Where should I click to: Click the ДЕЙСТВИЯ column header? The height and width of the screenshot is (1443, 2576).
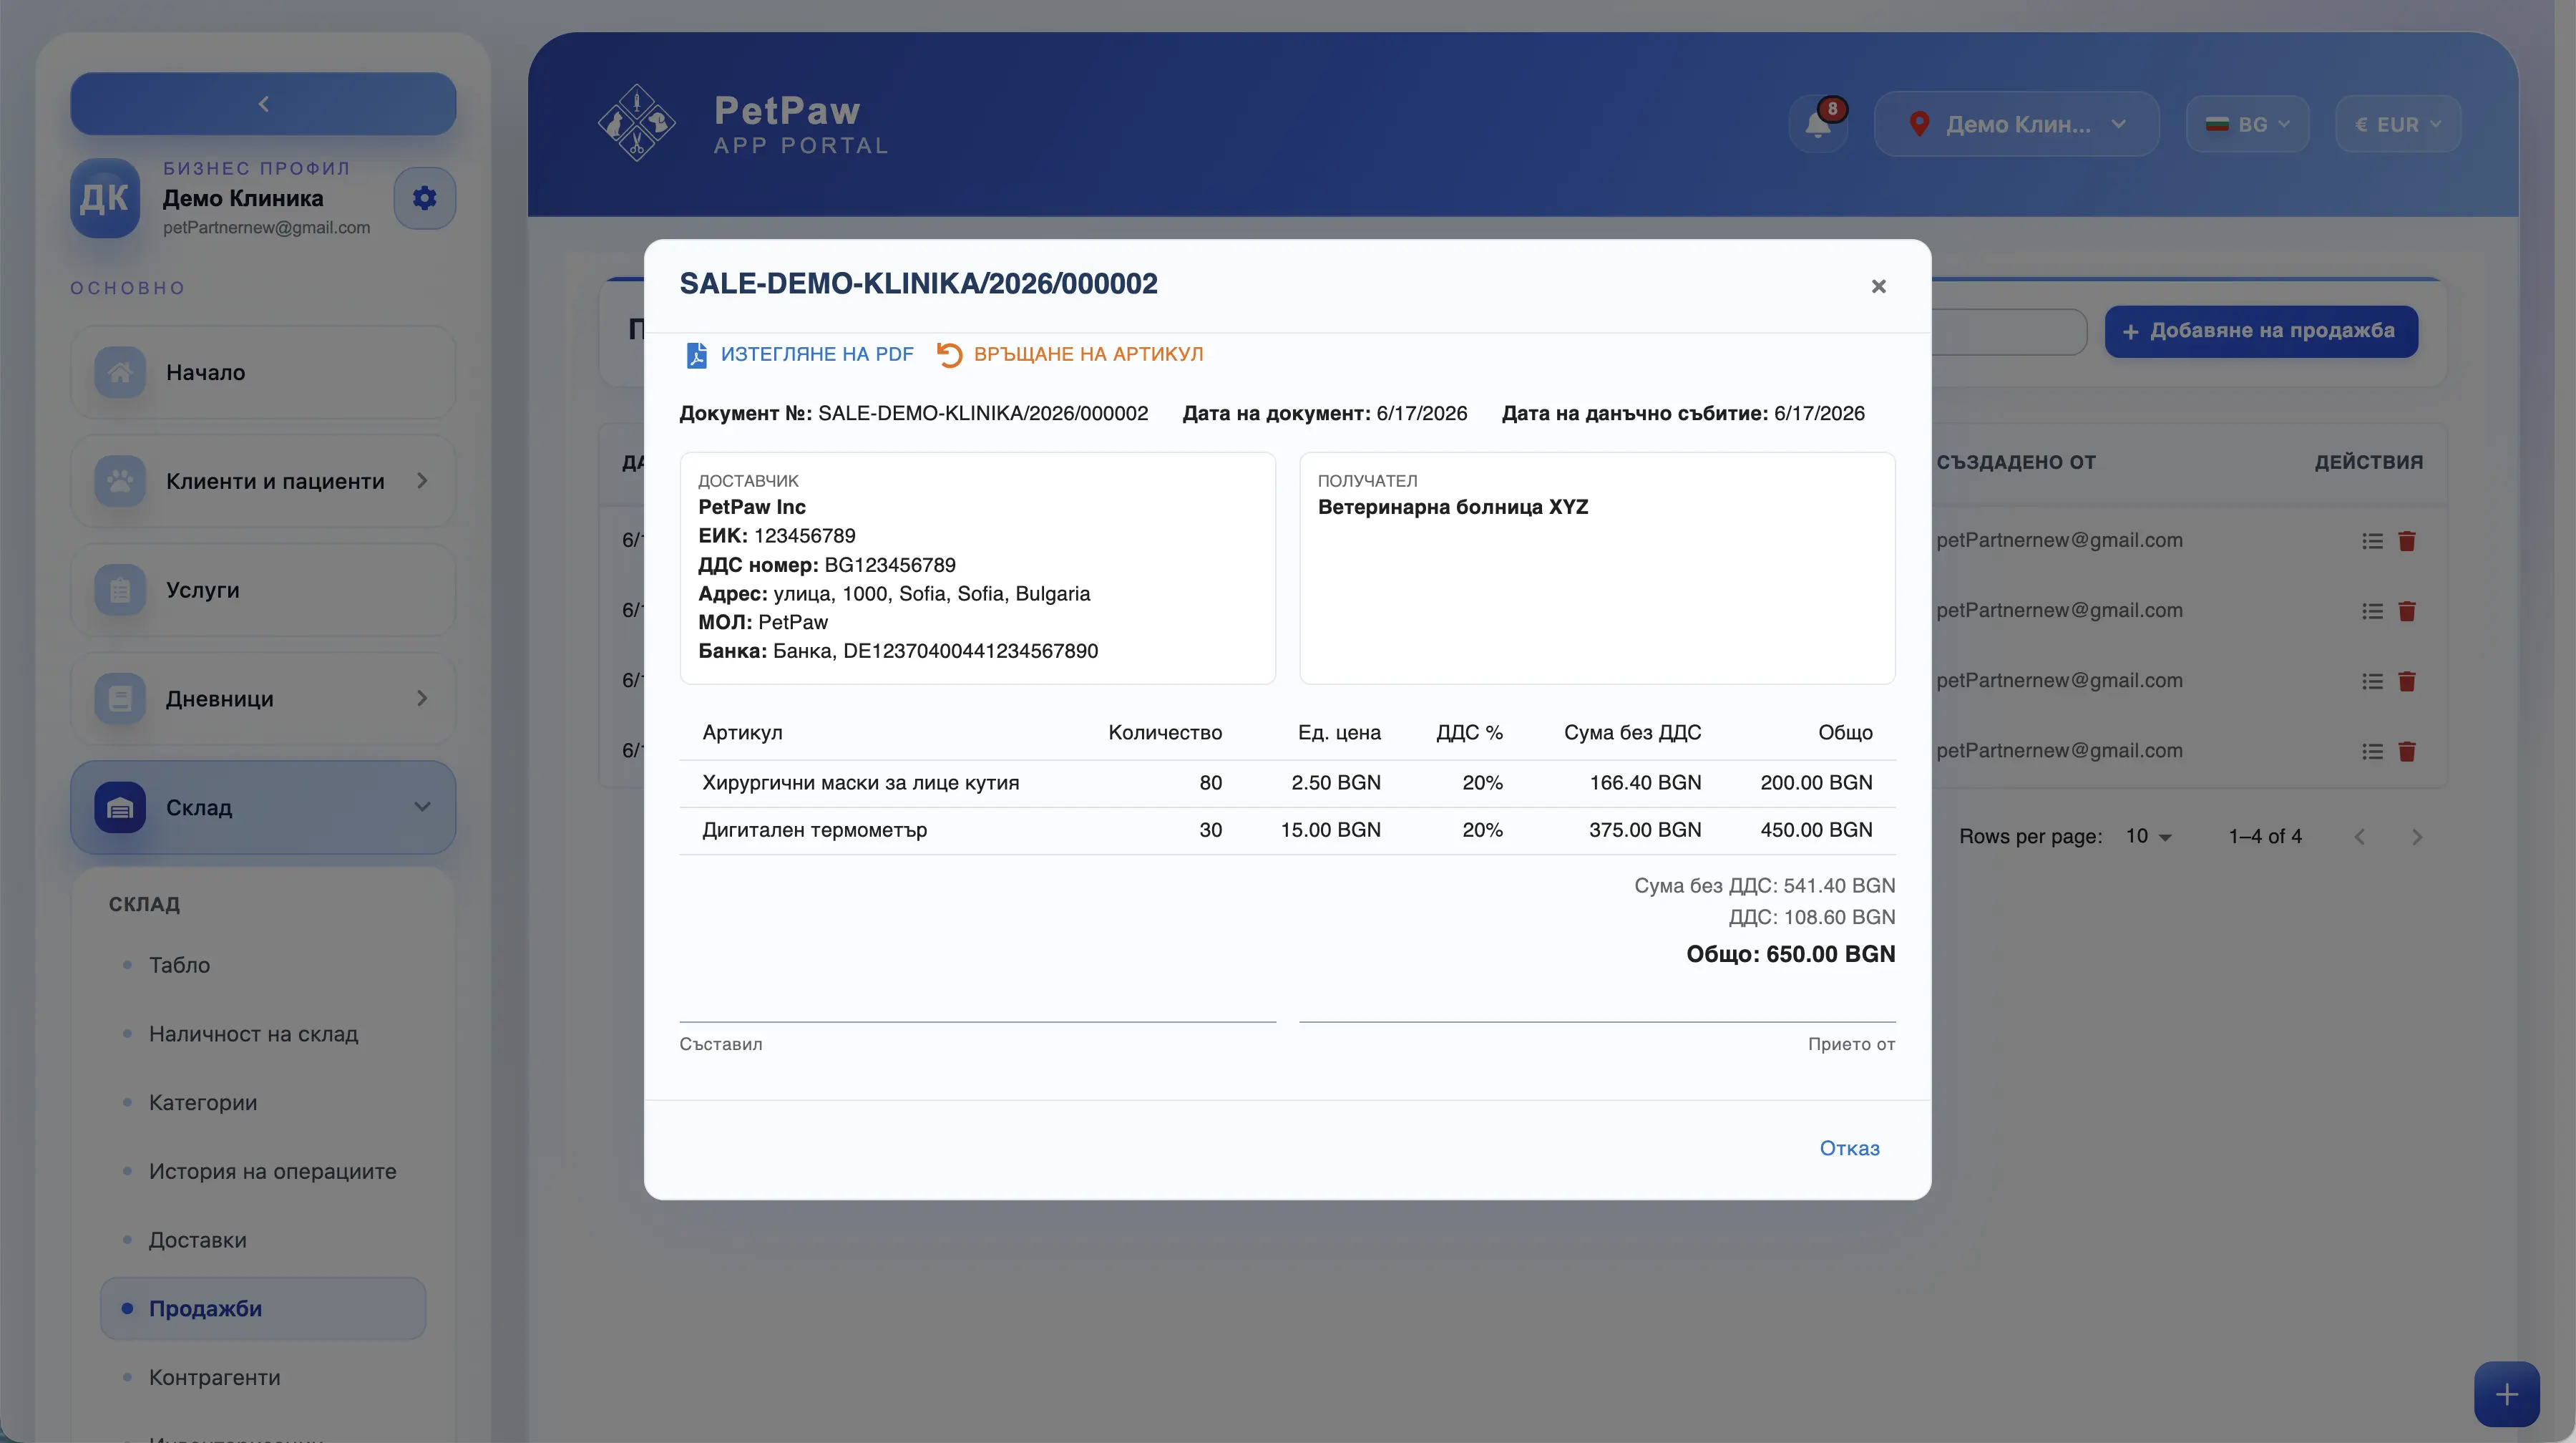coord(2369,462)
